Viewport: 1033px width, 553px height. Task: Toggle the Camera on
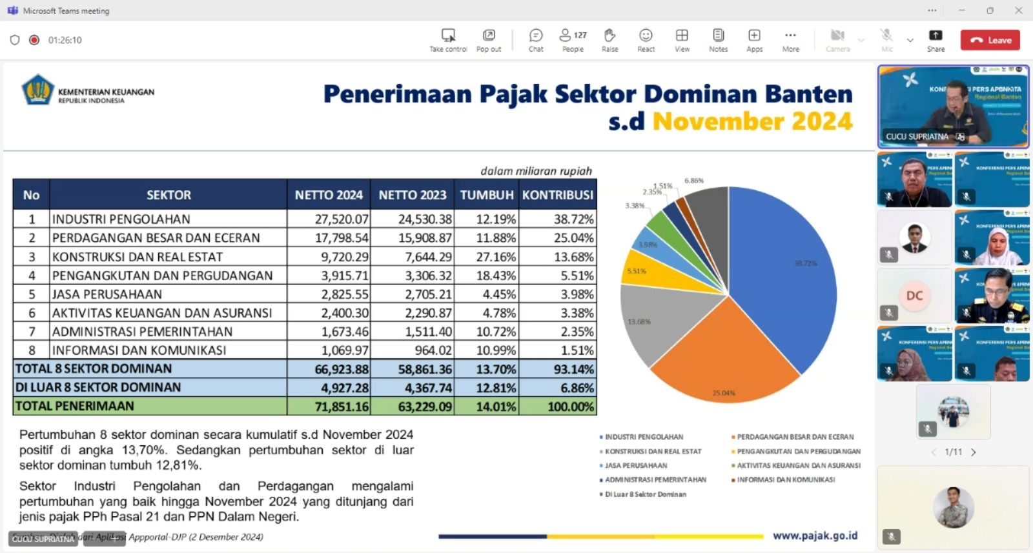tap(837, 40)
